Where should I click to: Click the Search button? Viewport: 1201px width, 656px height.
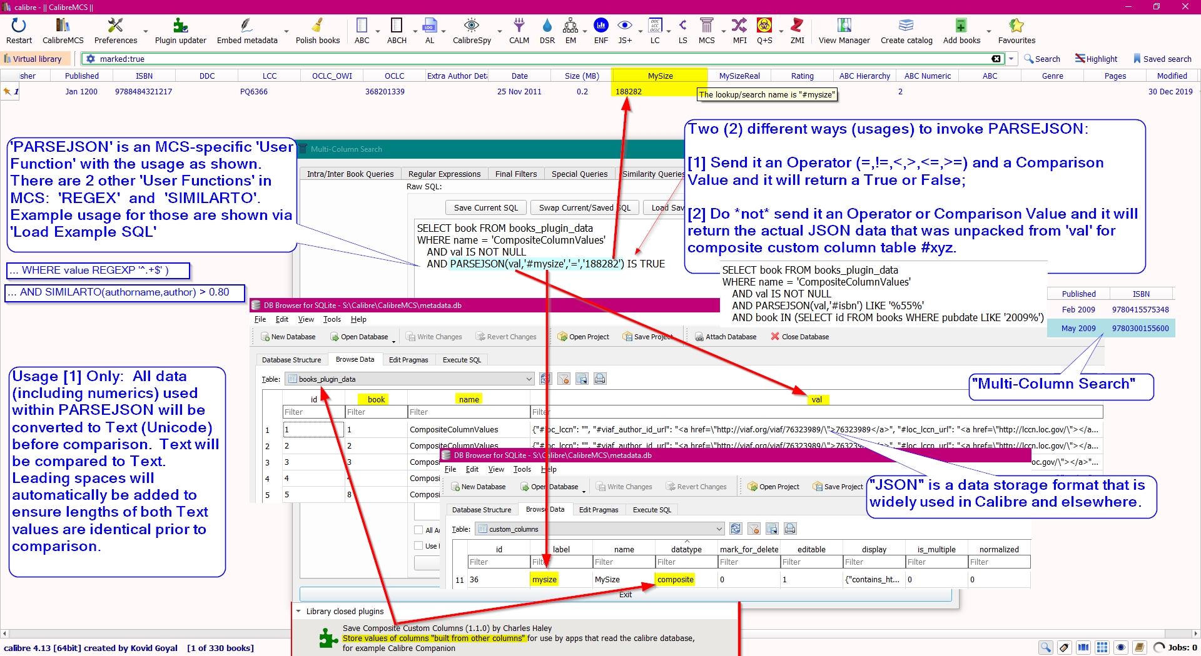pyautogui.click(x=1042, y=59)
